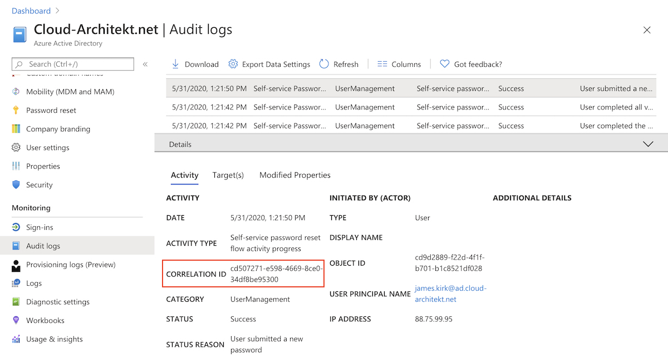Click the Logs chart icon
This screenshot has height=358, width=668.
coord(16,284)
